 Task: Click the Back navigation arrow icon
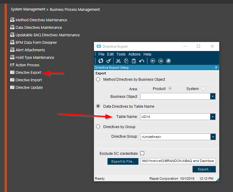(x=153, y=61)
